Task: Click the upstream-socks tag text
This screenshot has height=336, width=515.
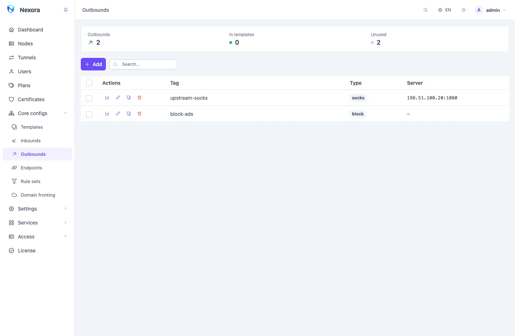Action: 189,98
